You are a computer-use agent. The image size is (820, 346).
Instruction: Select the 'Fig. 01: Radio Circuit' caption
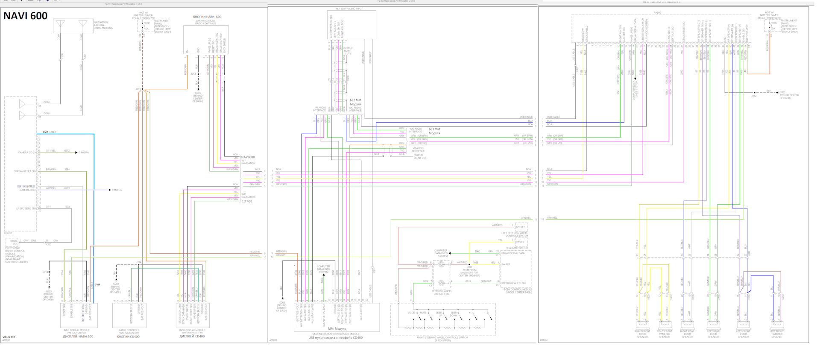pyautogui.click(x=123, y=4)
